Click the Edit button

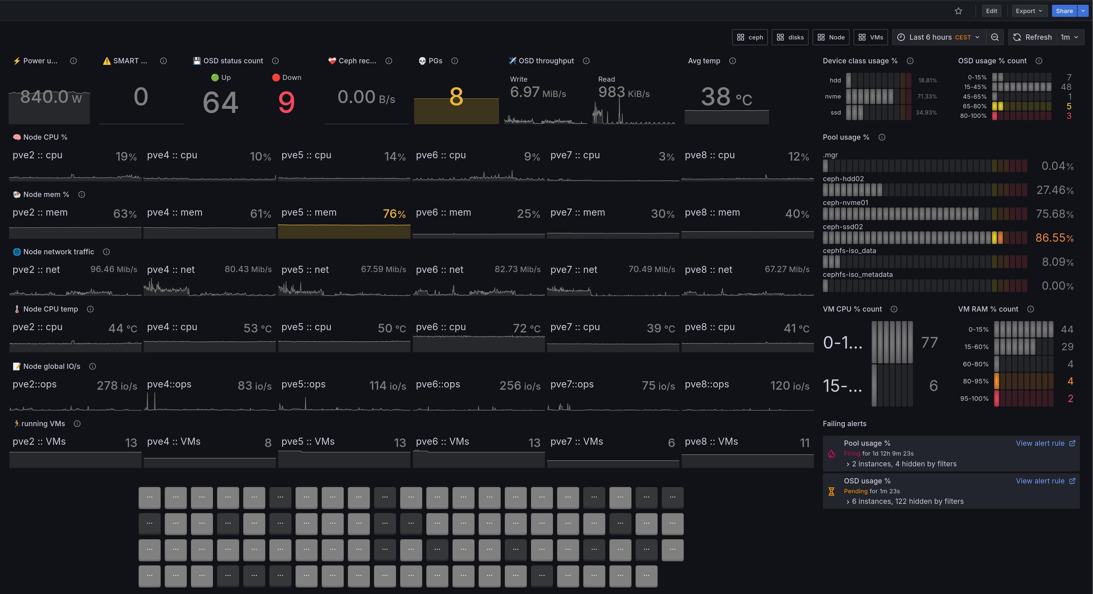click(x=991, y=11)
